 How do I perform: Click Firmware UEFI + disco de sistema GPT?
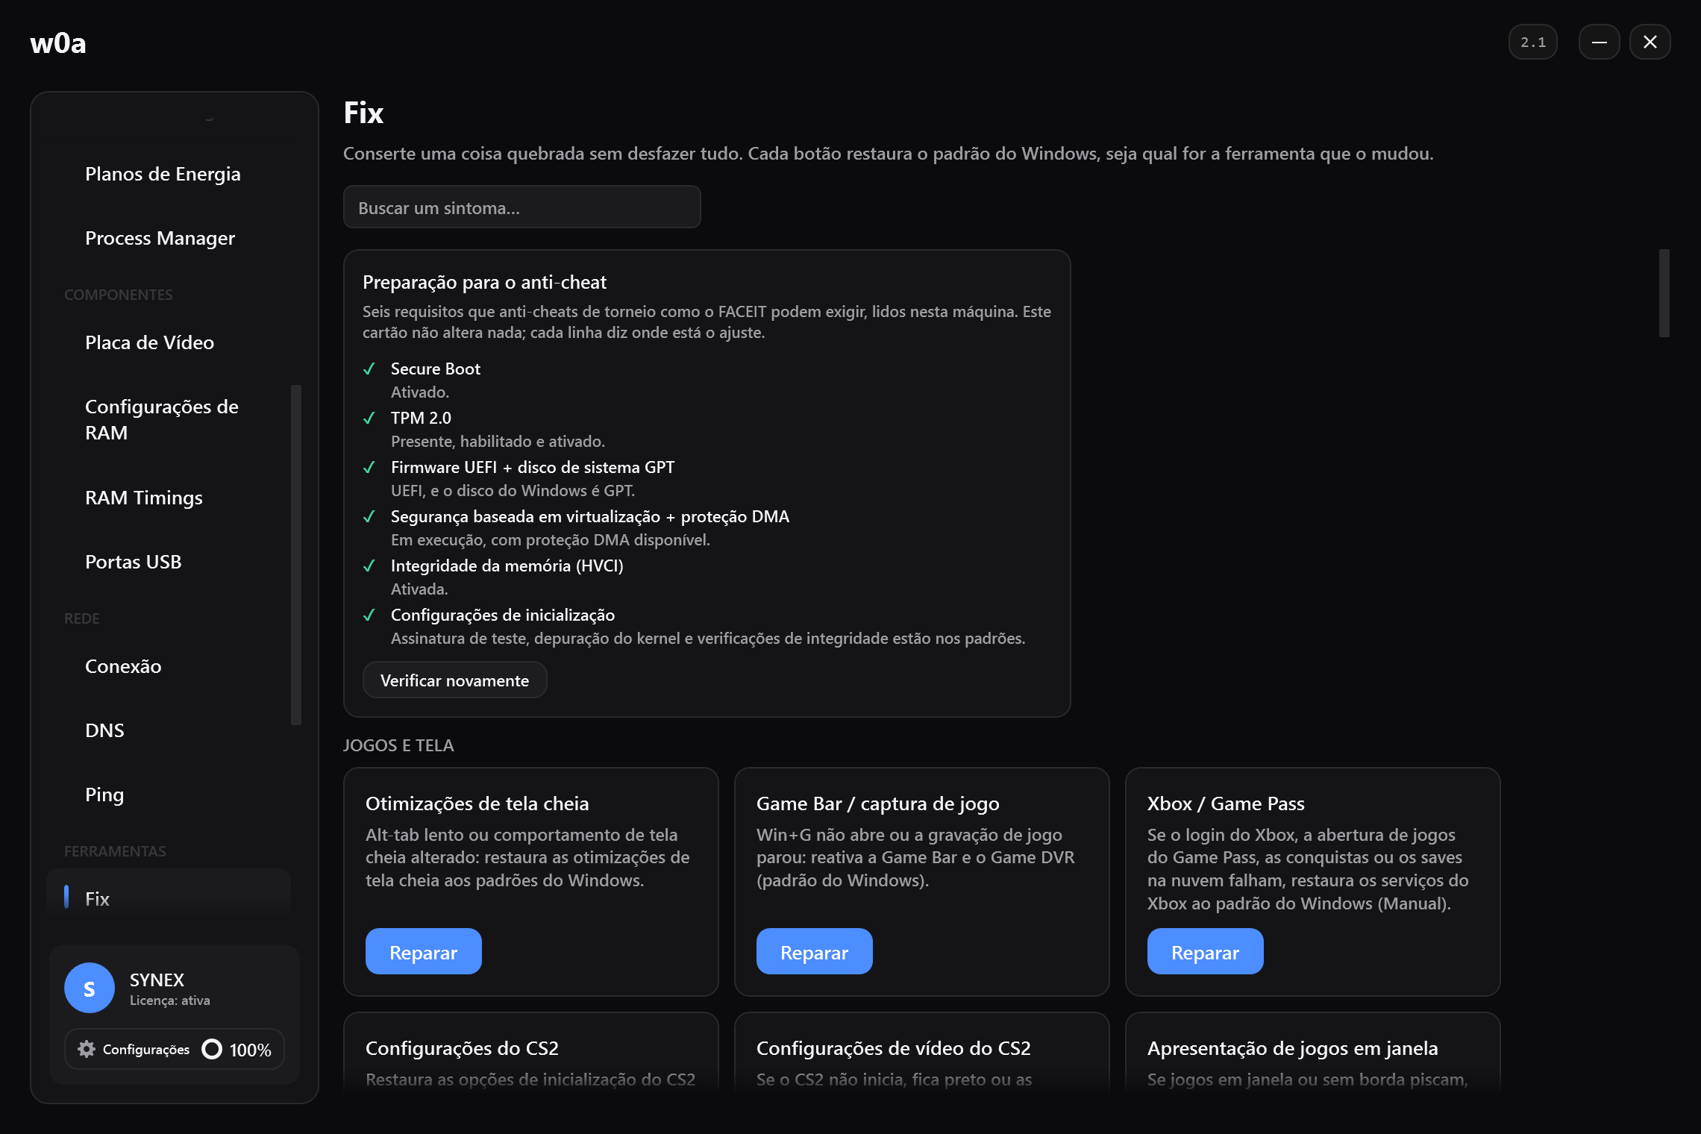(532, 467)
